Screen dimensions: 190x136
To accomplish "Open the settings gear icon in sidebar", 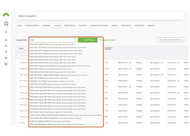I will pos(6,64).
